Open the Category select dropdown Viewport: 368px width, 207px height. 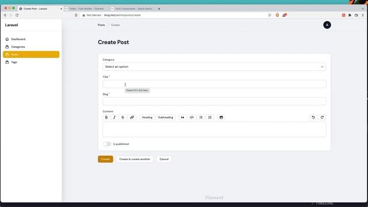point(214,67)
